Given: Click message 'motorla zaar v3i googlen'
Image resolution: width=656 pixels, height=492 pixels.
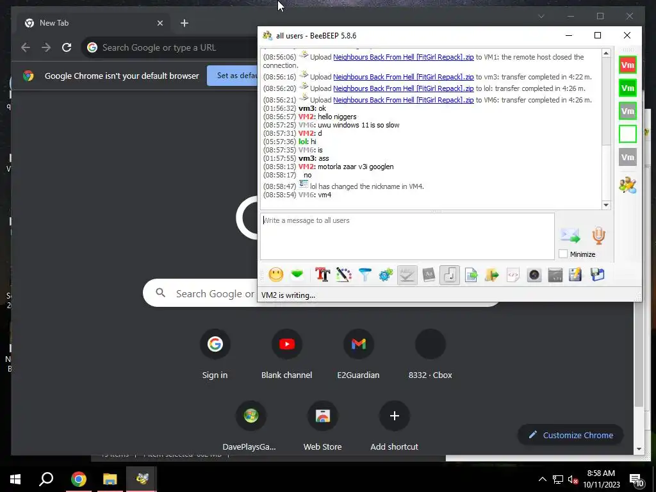Looking at the screenshot, I should 356,167.
